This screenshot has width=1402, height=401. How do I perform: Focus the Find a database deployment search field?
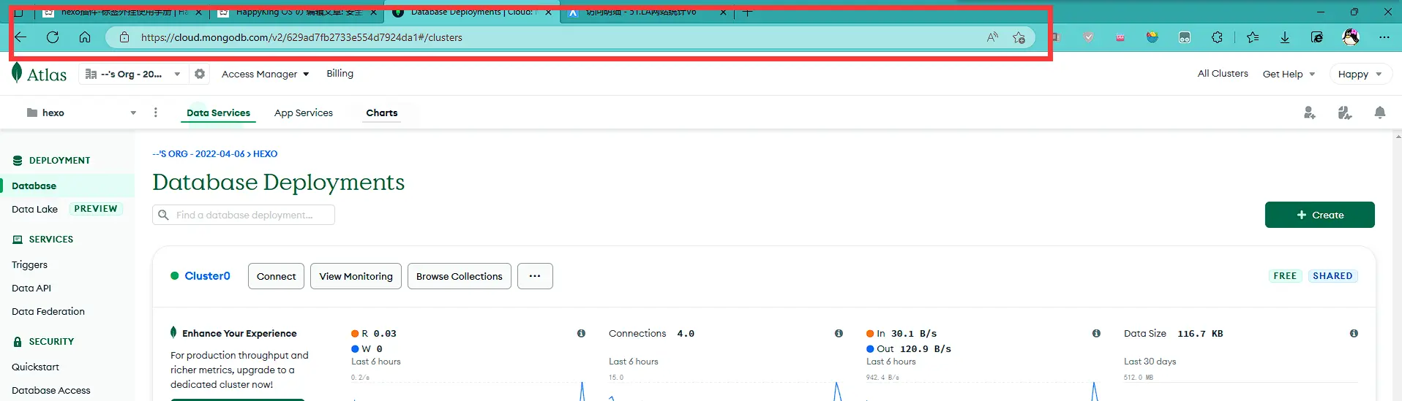pos(244,215)
